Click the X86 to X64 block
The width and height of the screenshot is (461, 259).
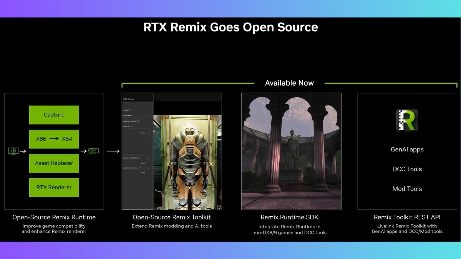coord(54,139)
